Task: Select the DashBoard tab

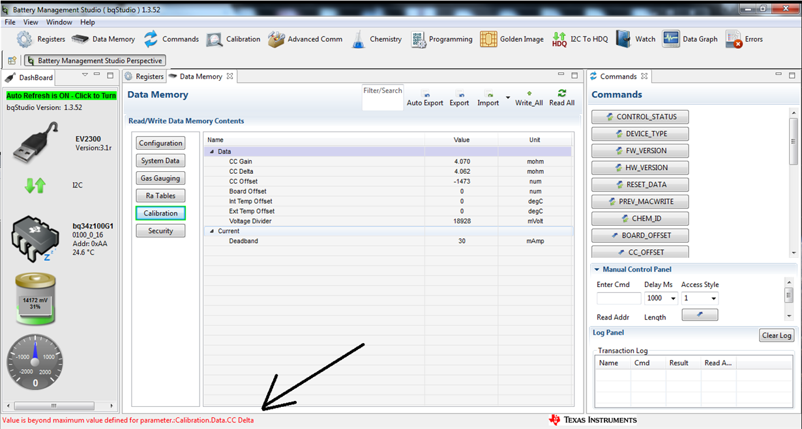Action: tap(30, 77)
